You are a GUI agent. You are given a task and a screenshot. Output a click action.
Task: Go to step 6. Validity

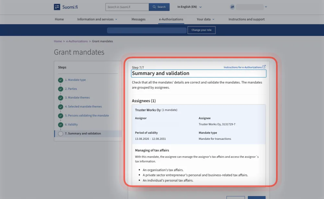tap(71, 125)
